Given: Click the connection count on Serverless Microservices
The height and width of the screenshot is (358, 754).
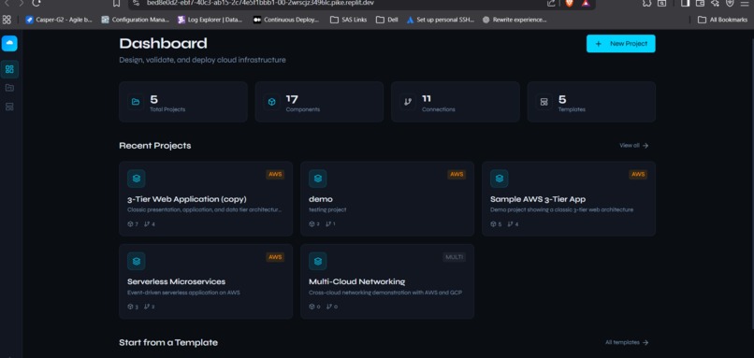Looking at the screenshot, I should pyautogui.click(x=150, y=307).
